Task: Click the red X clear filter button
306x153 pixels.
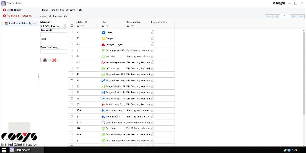Action: (x=54, y=60)
